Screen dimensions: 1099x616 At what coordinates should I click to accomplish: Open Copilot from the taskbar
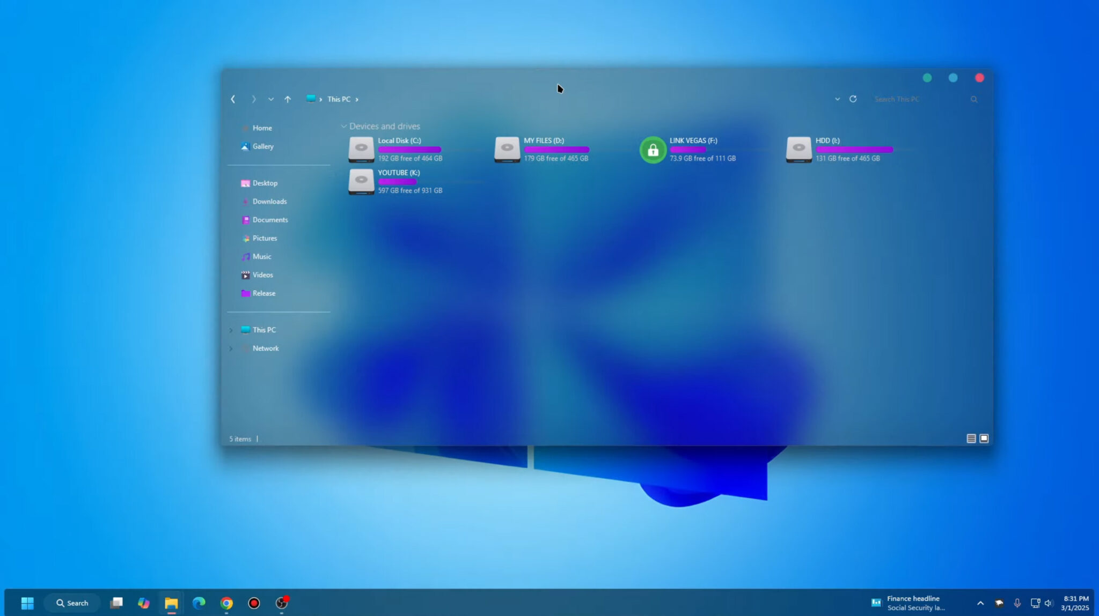143,603
